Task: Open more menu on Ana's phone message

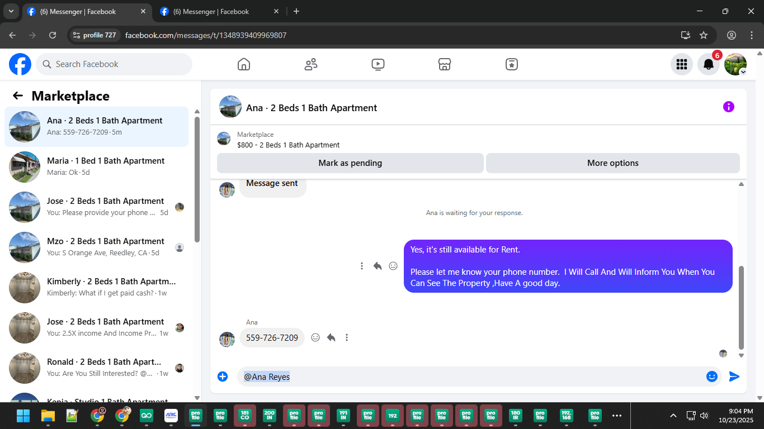Action: pyautogui.click(x=347, y=337)
